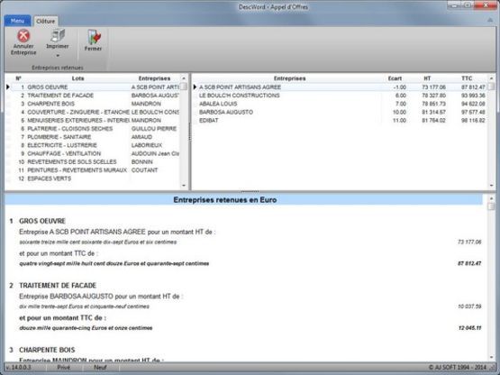Click the Ecart column header
500x375 pixels.
click(x=395, y=78)
